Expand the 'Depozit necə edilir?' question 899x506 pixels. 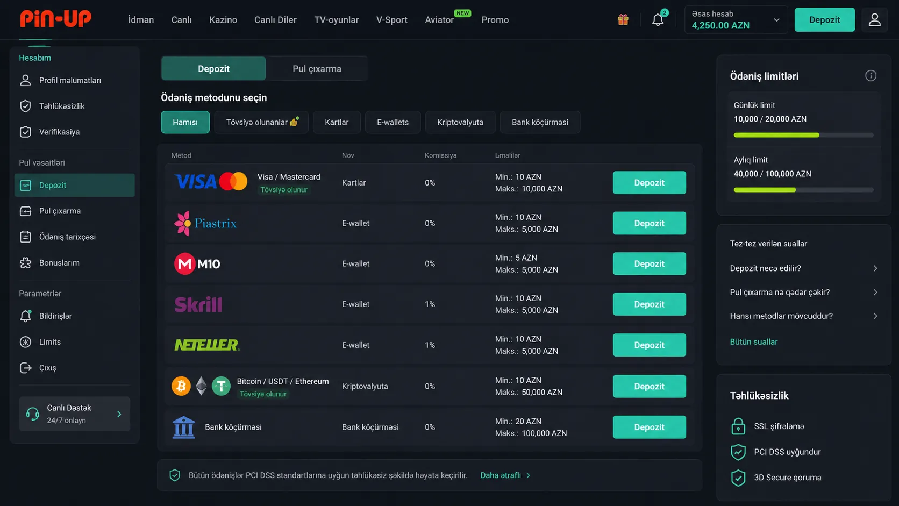tap(804, 268)
